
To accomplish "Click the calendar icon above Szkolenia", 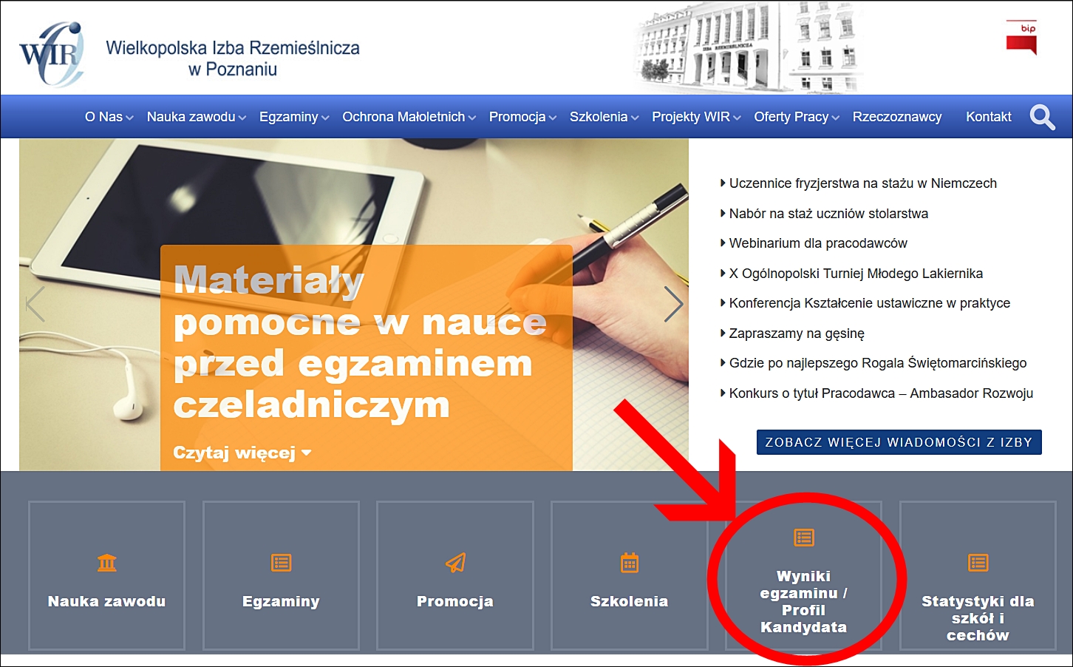I will 630,563.
